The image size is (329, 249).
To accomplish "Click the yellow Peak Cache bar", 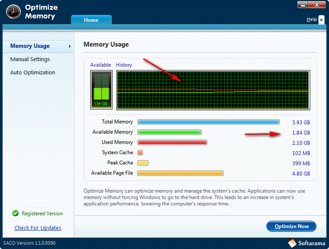I will [x=143, y=163].
